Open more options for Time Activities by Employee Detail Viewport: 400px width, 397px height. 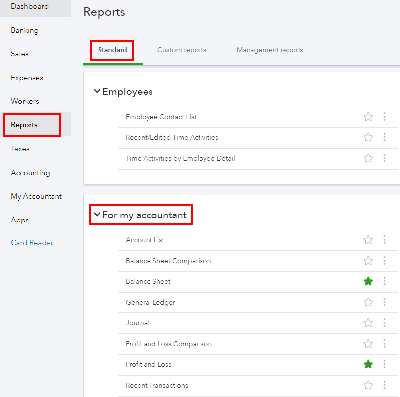click(384, 158)
